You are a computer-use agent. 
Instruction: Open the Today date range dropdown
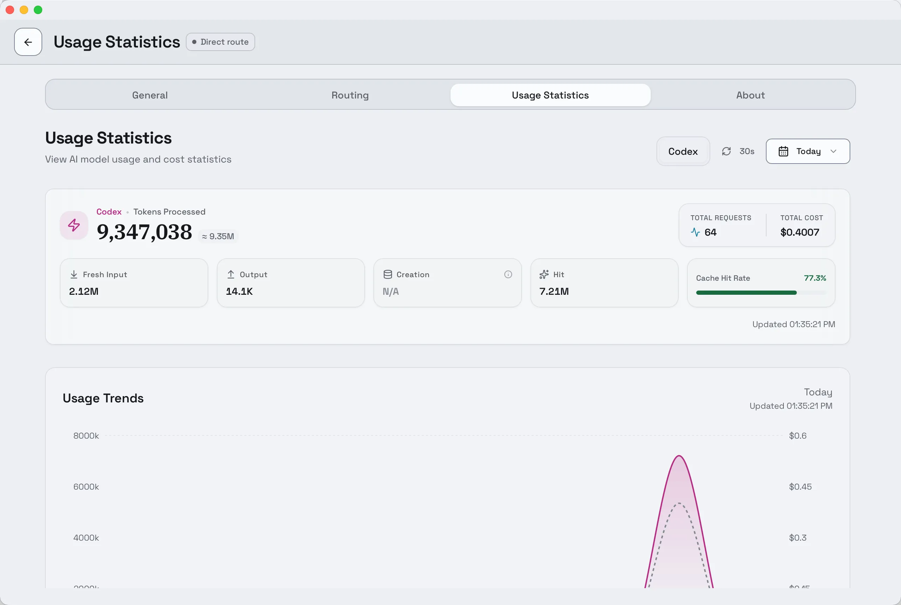tap(808, 151)
